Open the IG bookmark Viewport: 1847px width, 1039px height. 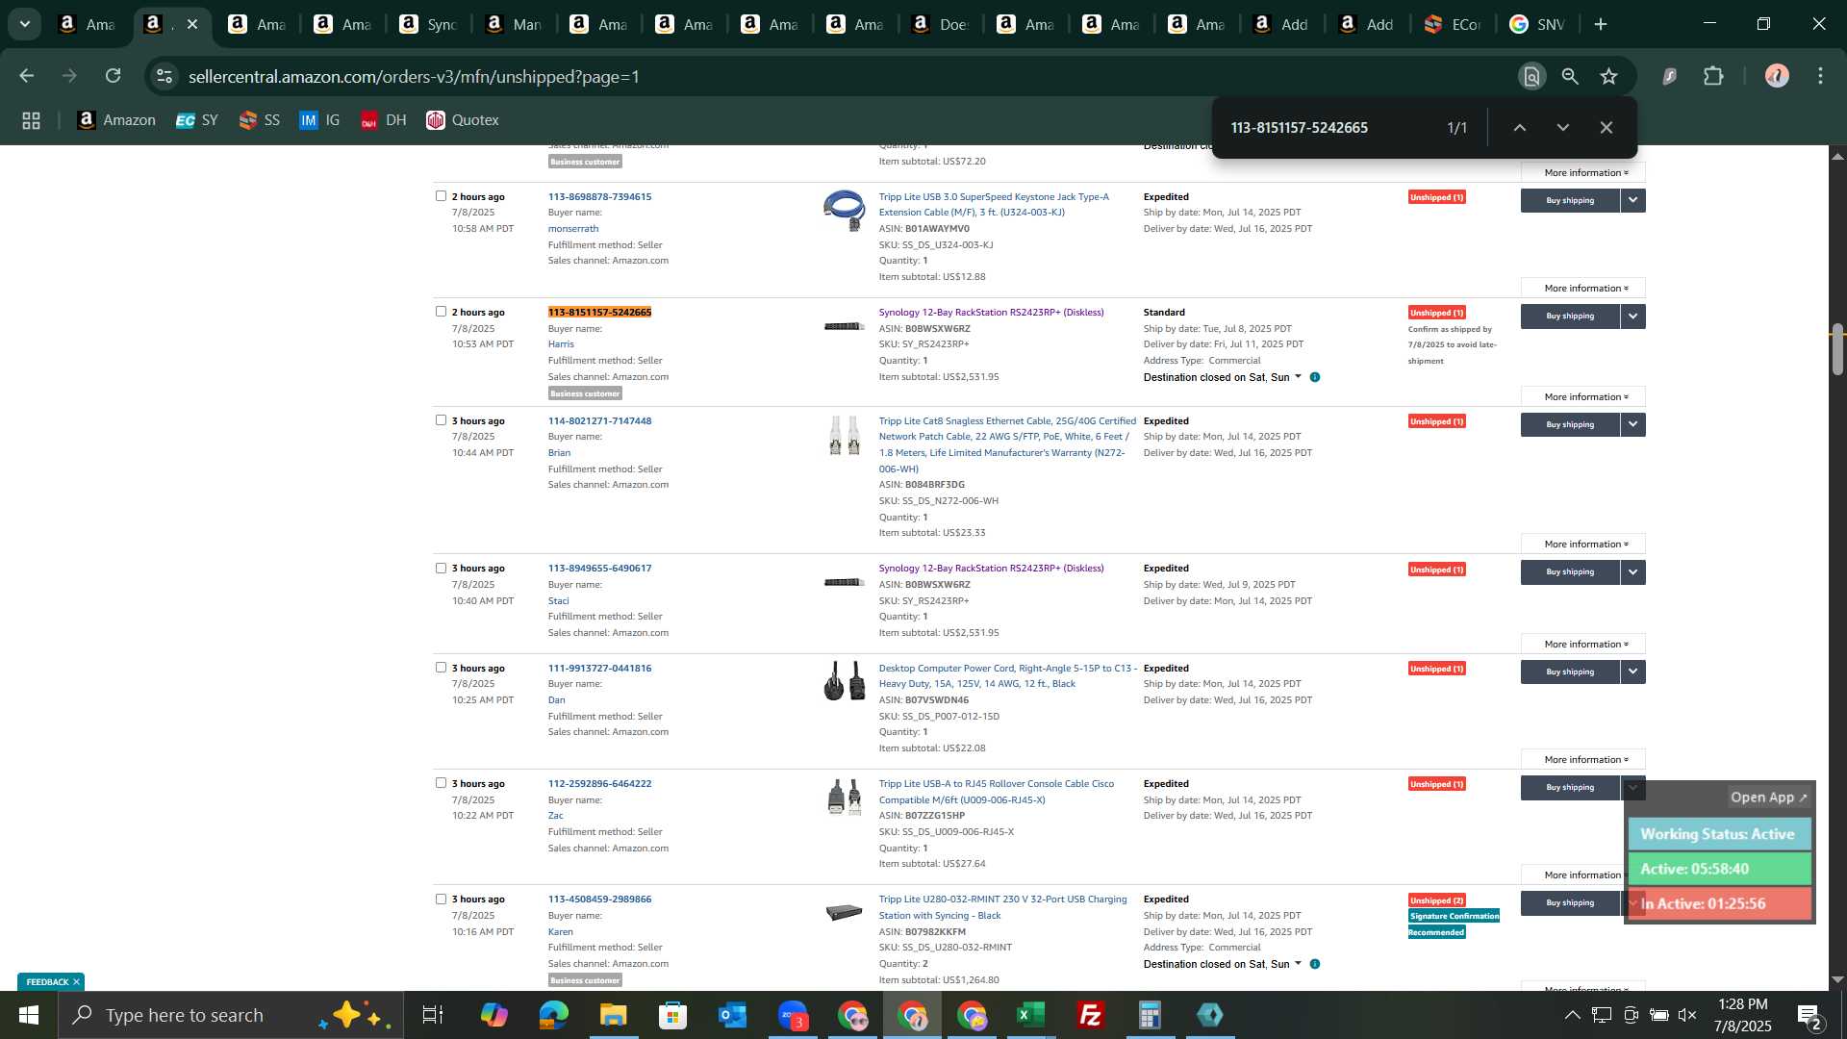(319, 120)
